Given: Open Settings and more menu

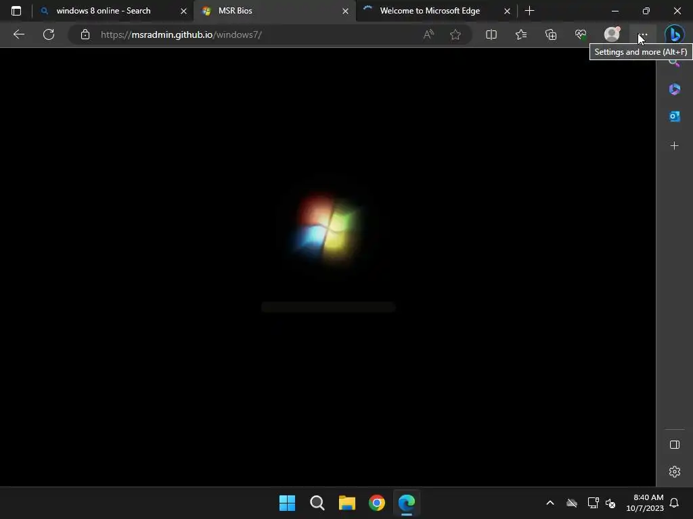Looking at the screenshot, I should [643, 34].
